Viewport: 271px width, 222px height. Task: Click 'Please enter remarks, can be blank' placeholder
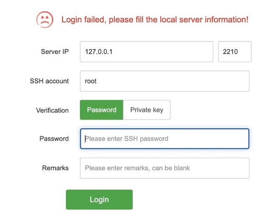click(x=137, y=168)
